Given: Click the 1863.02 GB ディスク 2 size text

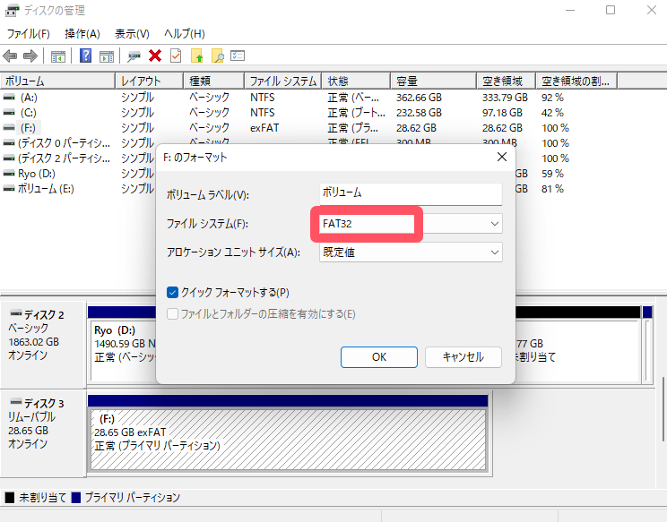Looking at the screenshot, I should pos(33,342).
